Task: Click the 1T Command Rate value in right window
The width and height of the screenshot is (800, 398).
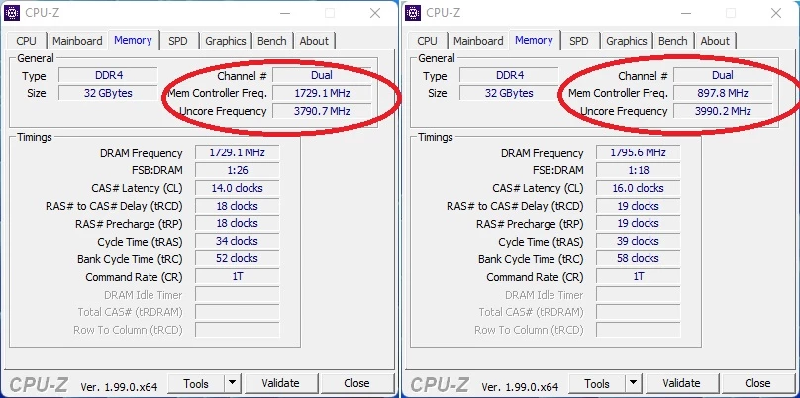Action: pos(639,276)
